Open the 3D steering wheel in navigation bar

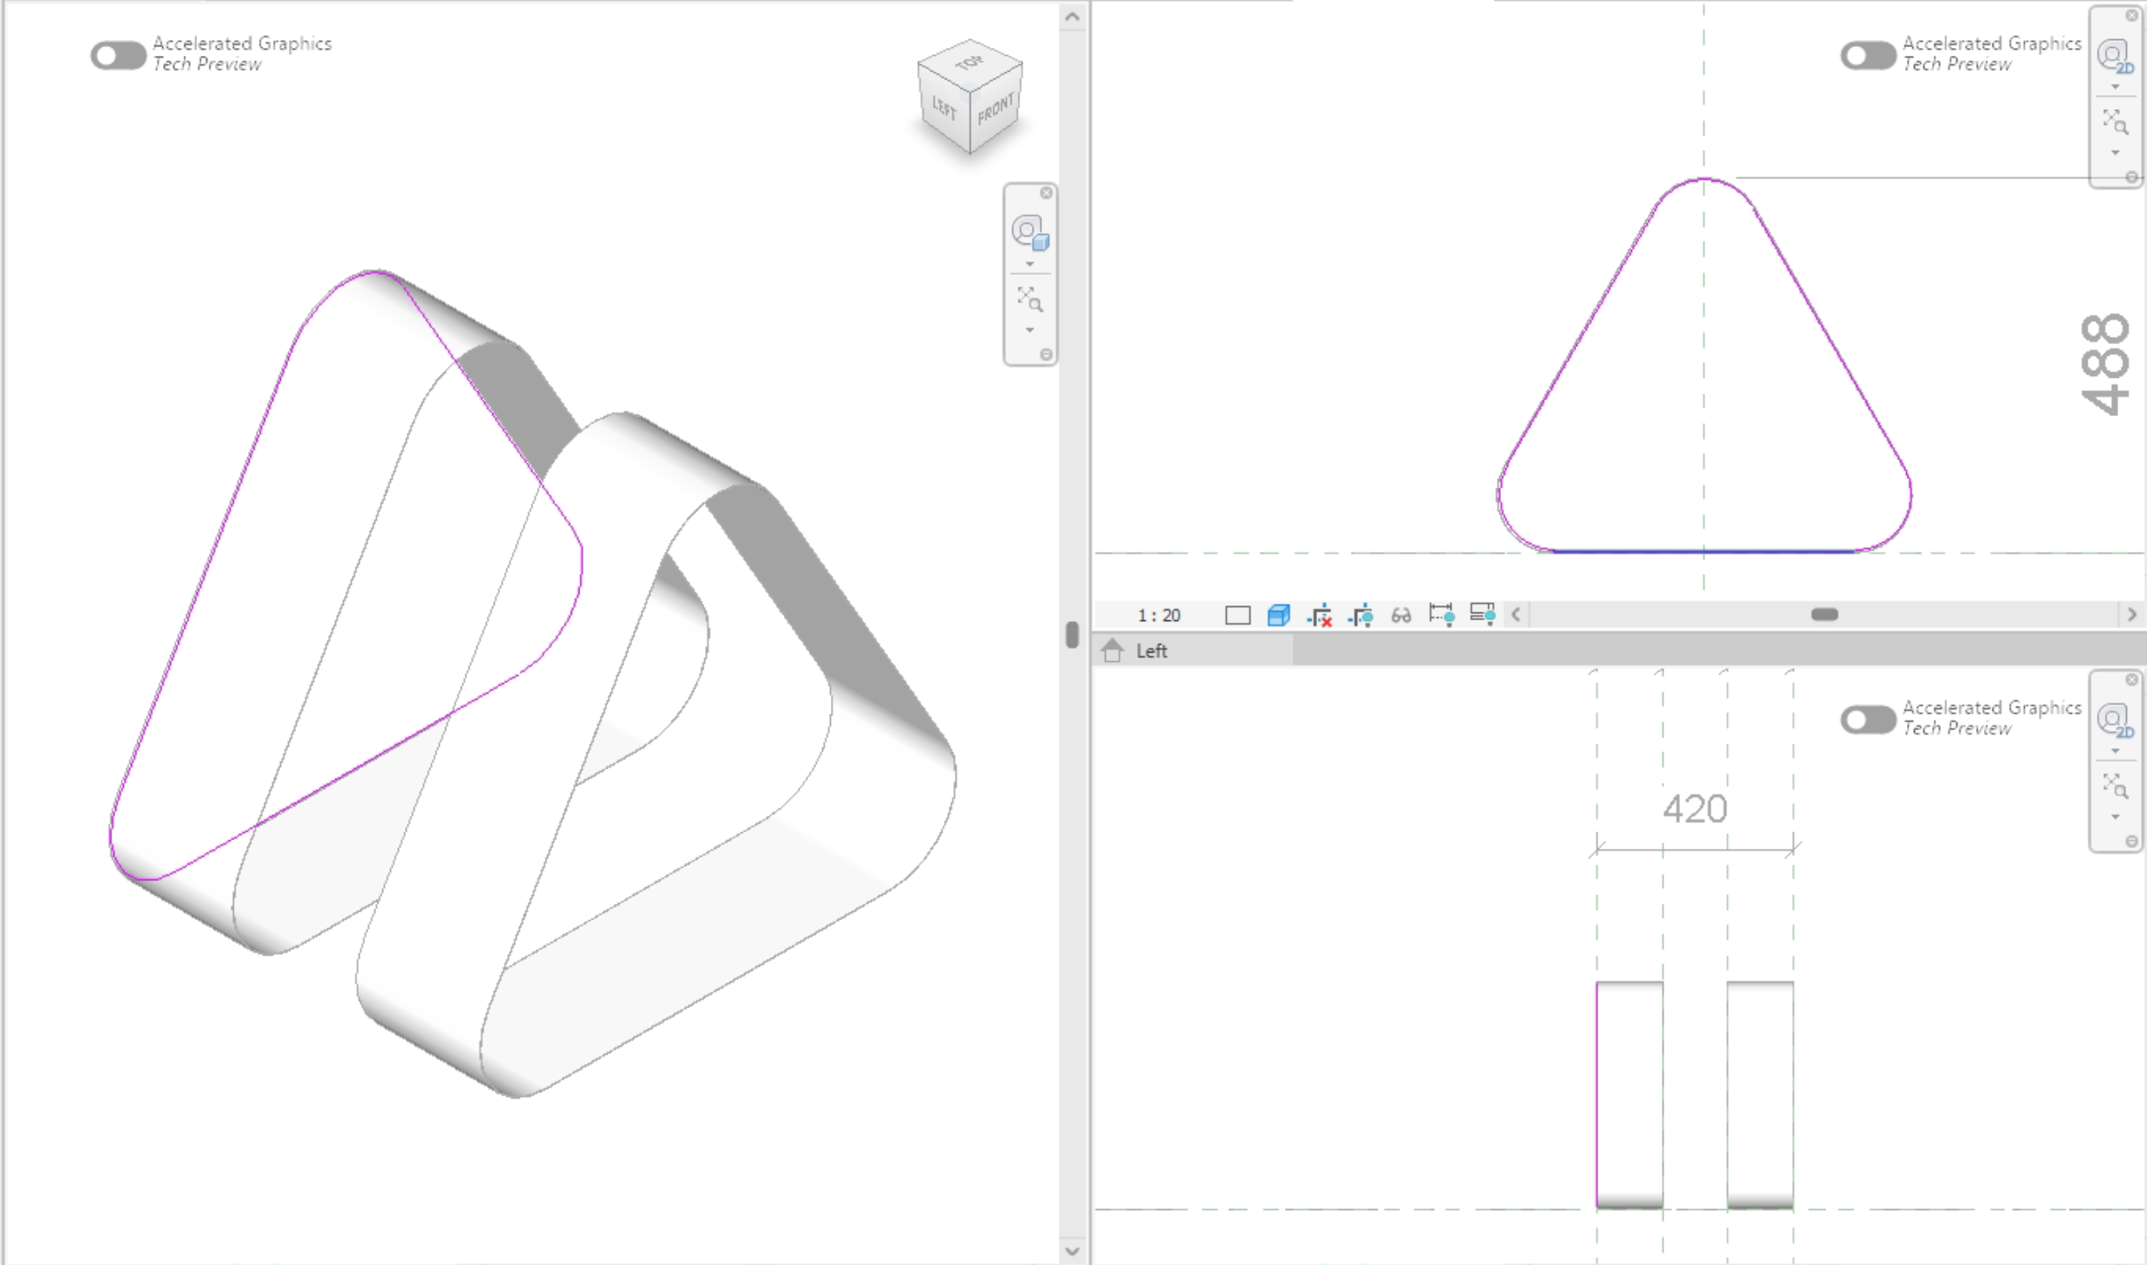1029,233
